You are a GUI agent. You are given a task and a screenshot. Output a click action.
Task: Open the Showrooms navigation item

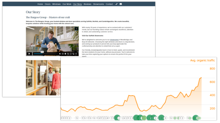coord(98,4)
